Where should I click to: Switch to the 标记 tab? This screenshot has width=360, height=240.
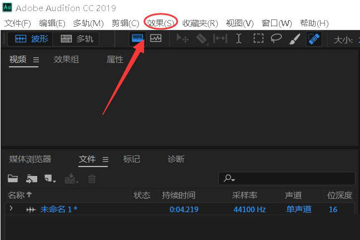click(x=131, y=159)
